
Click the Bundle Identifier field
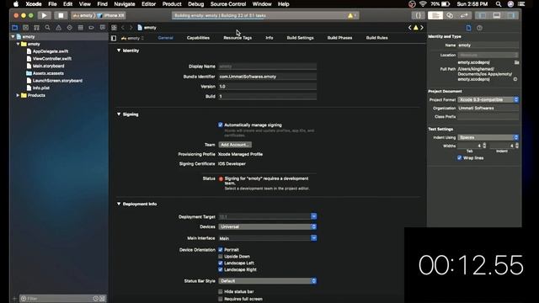pyautogui.click(x=268, y=77)
